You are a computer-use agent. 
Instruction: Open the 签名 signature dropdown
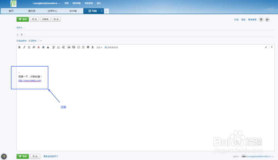click(x=99, y=47)
